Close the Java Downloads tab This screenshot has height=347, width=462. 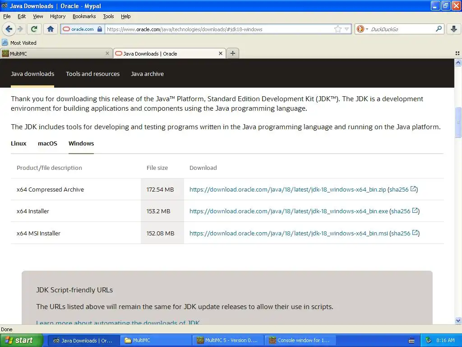click(x=220, y=53)
